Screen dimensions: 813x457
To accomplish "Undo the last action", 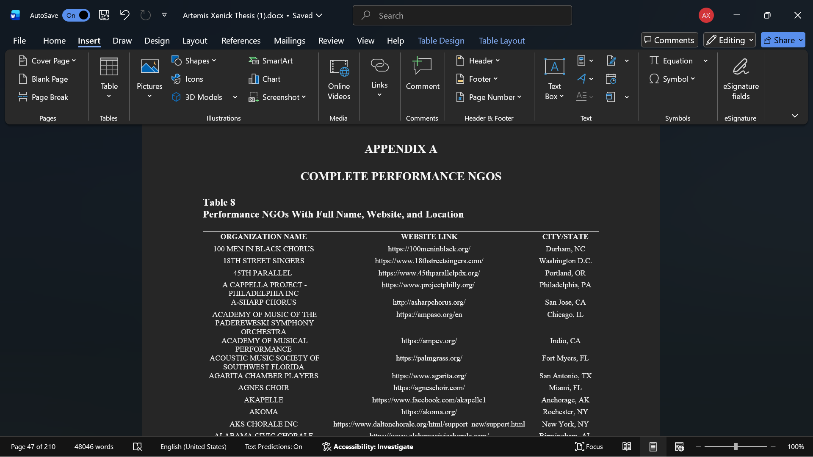I will pos(124,16).
